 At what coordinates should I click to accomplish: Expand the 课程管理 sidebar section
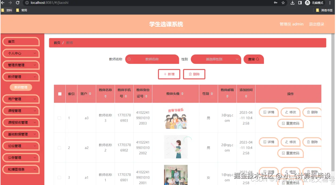click(21, 111)
